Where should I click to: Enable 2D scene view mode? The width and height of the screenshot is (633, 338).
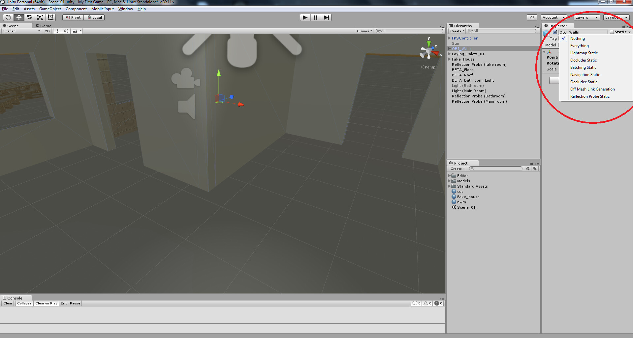click(x=47, y=31)
